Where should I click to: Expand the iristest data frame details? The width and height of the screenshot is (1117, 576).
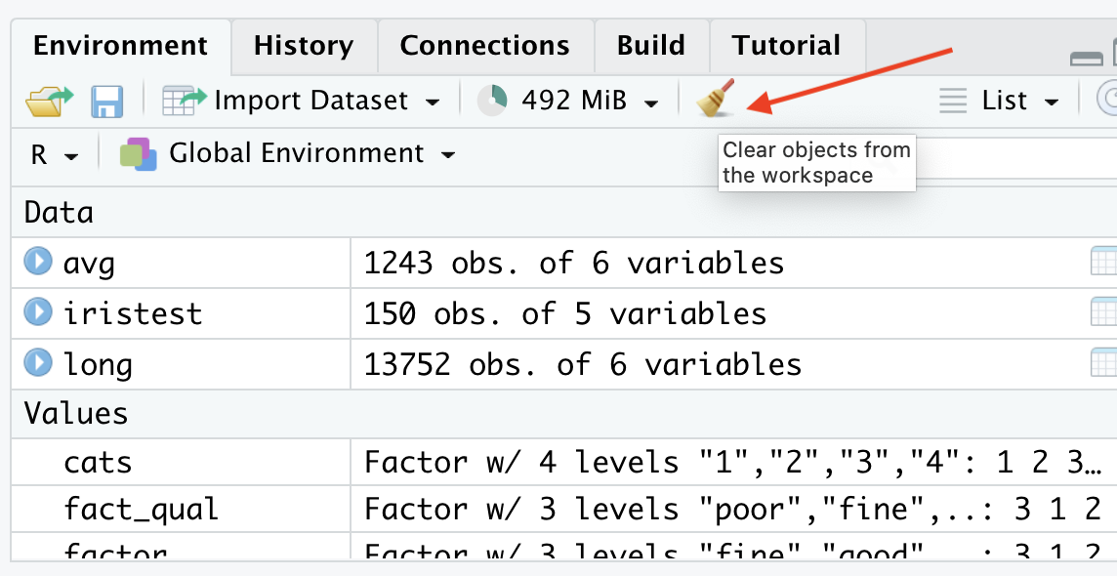click(37, 313)
